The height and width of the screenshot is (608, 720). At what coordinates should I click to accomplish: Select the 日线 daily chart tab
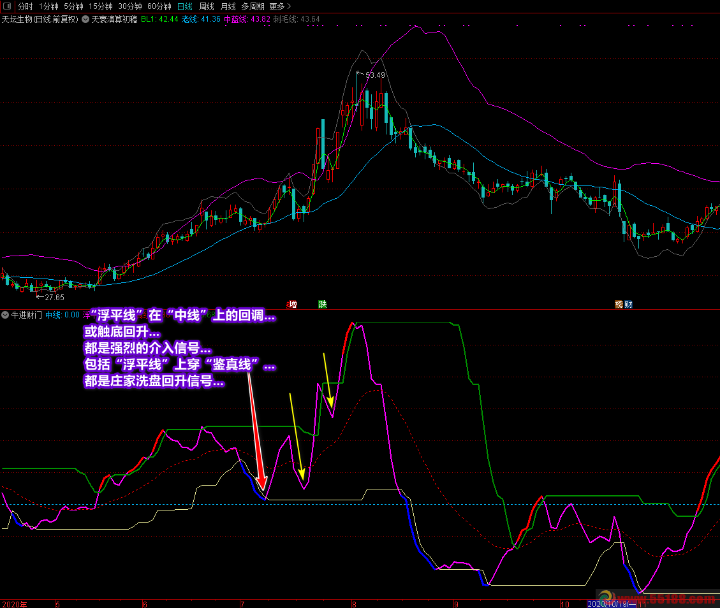point(184,6)
